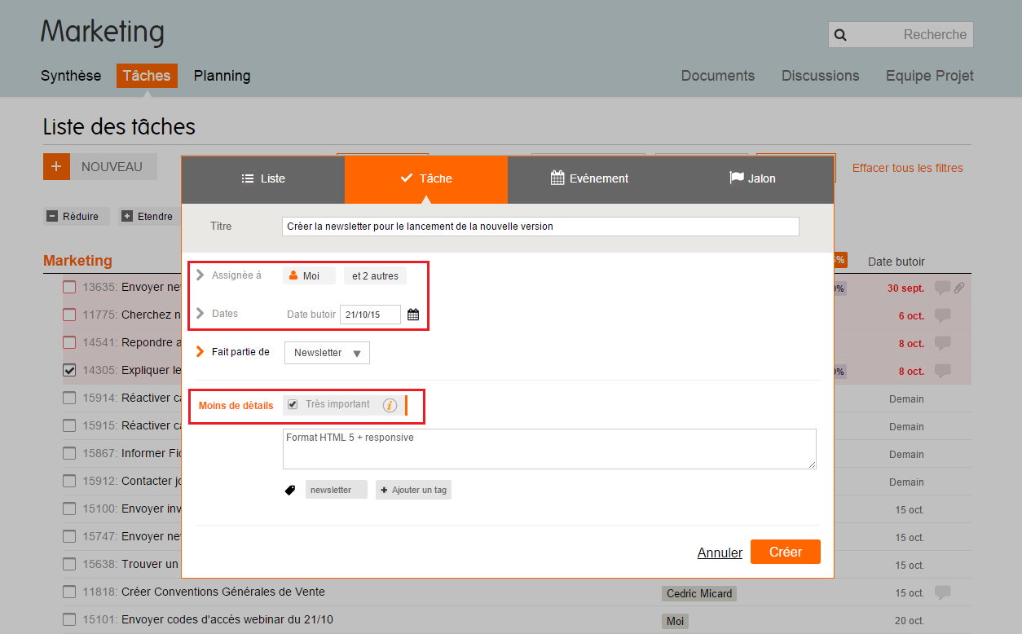Viewport: 1022px width, 634px height.
Task: Click the comment bubble on the 30 sept. row
Action: [x=943, y=288]
